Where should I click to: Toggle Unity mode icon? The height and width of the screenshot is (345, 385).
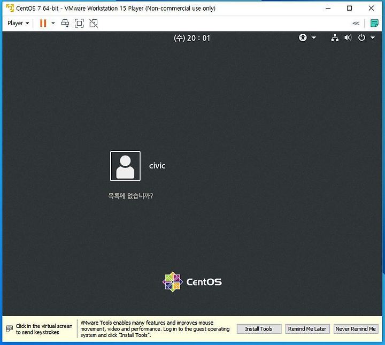(x=94, y=23)
